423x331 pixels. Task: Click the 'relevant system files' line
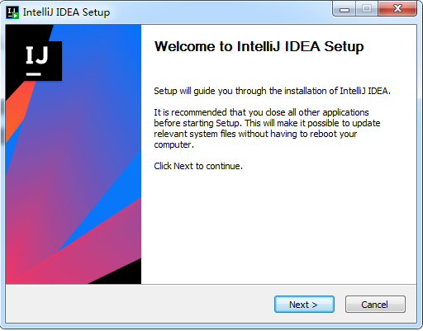click(x=255, y=134)
